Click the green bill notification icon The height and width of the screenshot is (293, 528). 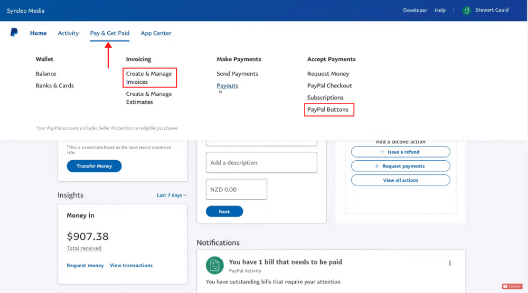tap(215, 266)
